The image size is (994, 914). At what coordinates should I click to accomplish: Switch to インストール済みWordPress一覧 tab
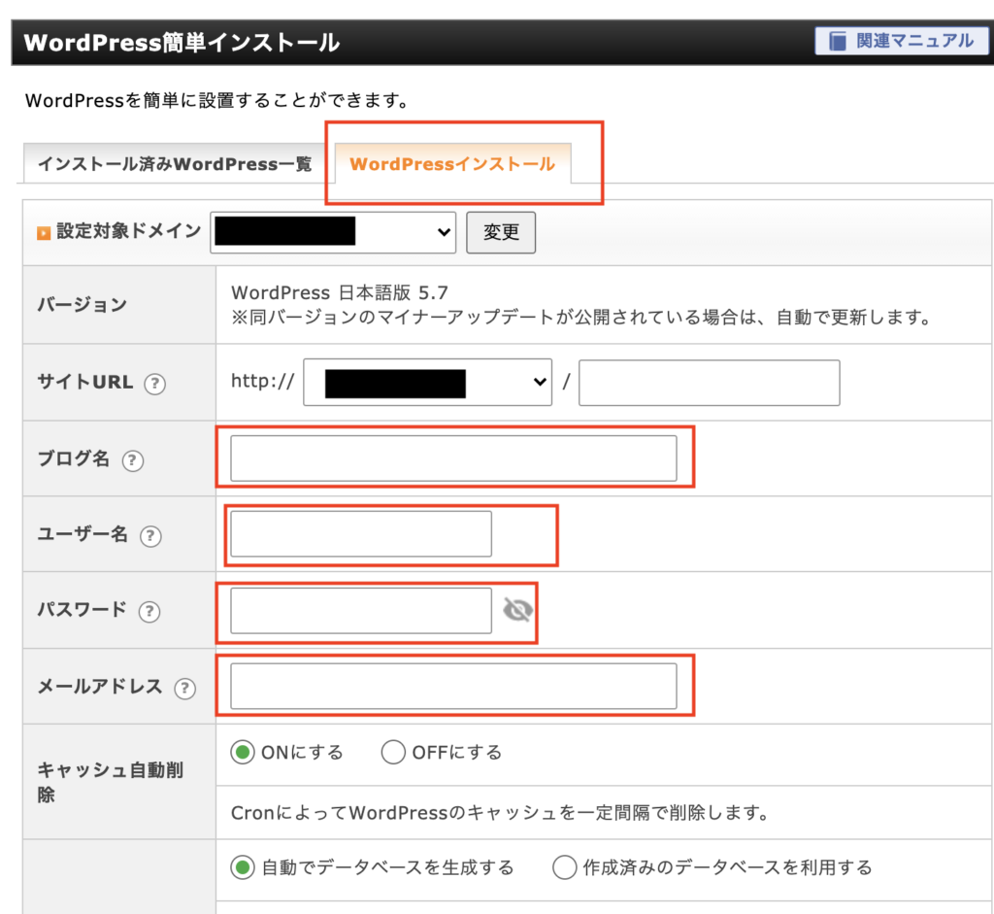pyautogui.click(x=175, y=164)
